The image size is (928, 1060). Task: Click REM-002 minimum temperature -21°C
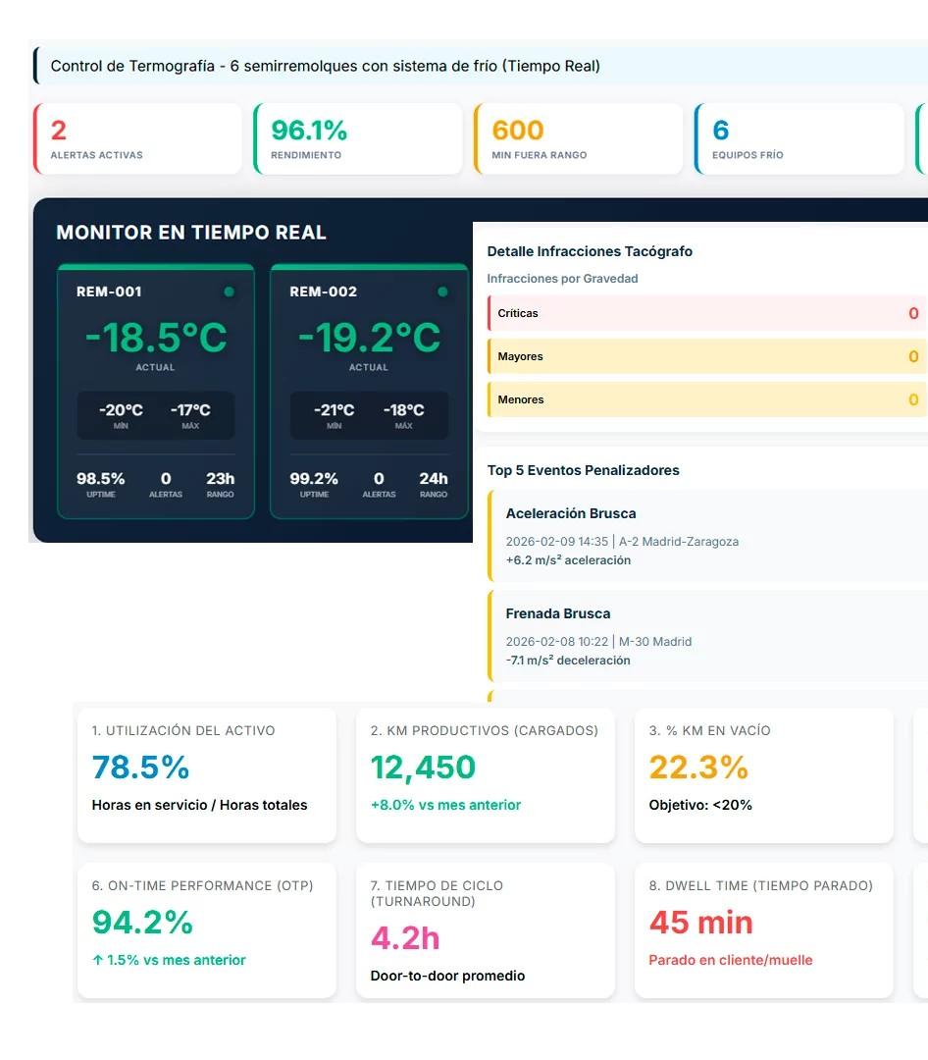[334, 410]
